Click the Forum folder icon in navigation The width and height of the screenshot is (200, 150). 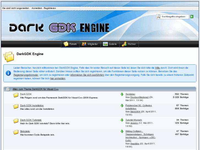point(66,44)
